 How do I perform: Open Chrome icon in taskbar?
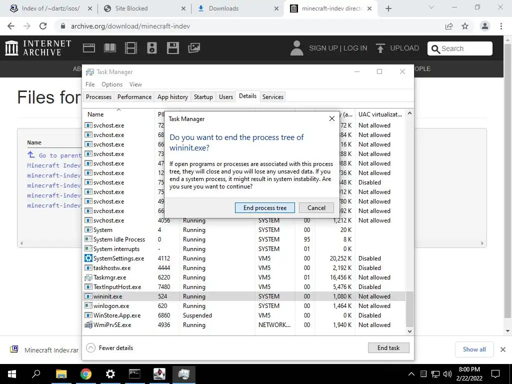click(86, 374)
